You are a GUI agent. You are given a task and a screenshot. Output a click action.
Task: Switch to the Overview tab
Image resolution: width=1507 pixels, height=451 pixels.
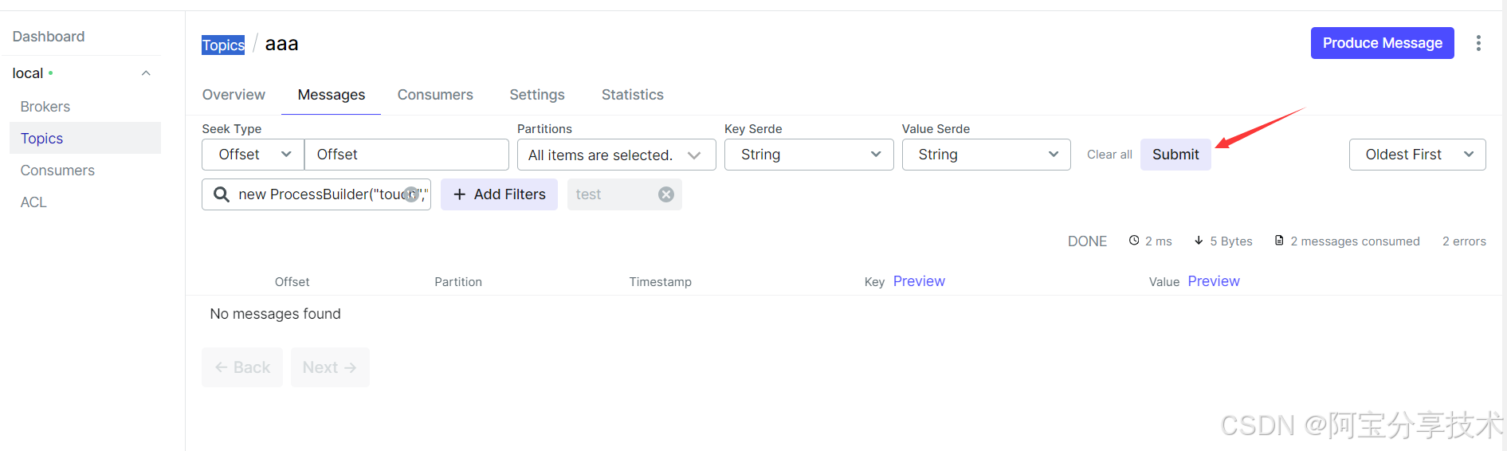coord(234,95)
